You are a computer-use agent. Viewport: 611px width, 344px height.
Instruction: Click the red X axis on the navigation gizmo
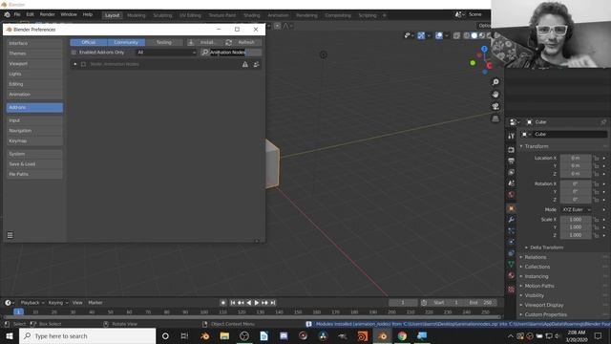[x=489, y=66]
